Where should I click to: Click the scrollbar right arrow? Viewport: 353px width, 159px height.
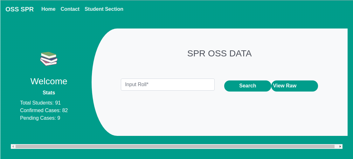tap(340, 146)
